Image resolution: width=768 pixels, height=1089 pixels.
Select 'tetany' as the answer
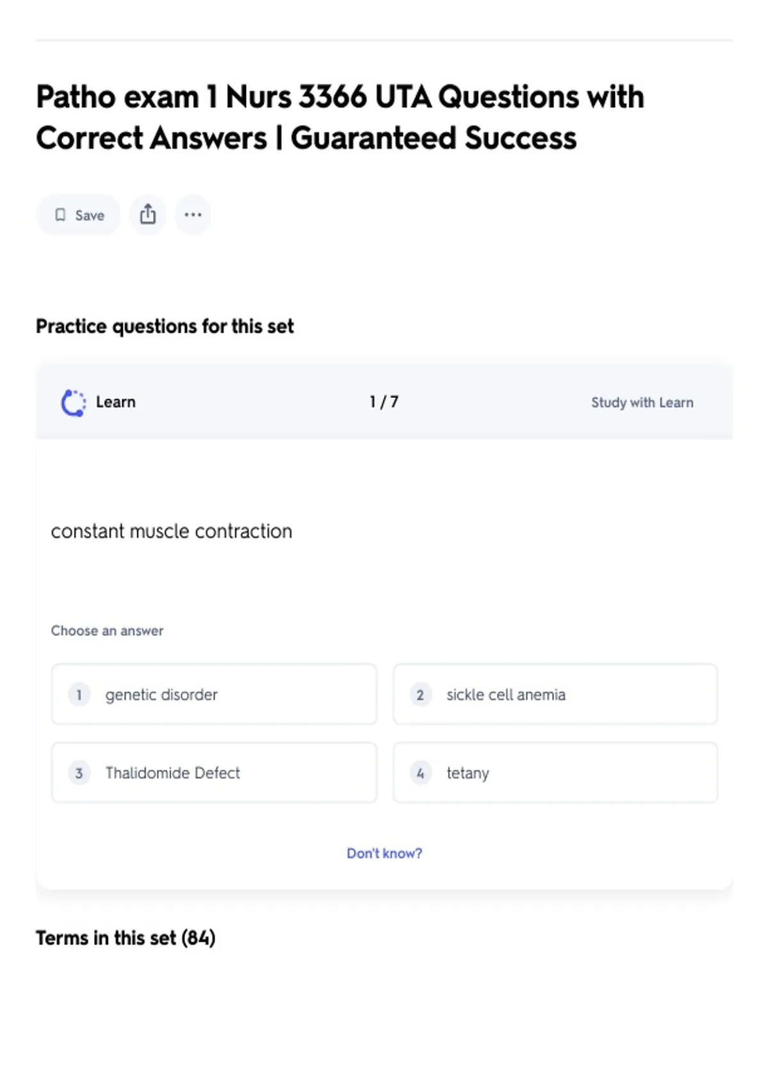click(555, 773)
